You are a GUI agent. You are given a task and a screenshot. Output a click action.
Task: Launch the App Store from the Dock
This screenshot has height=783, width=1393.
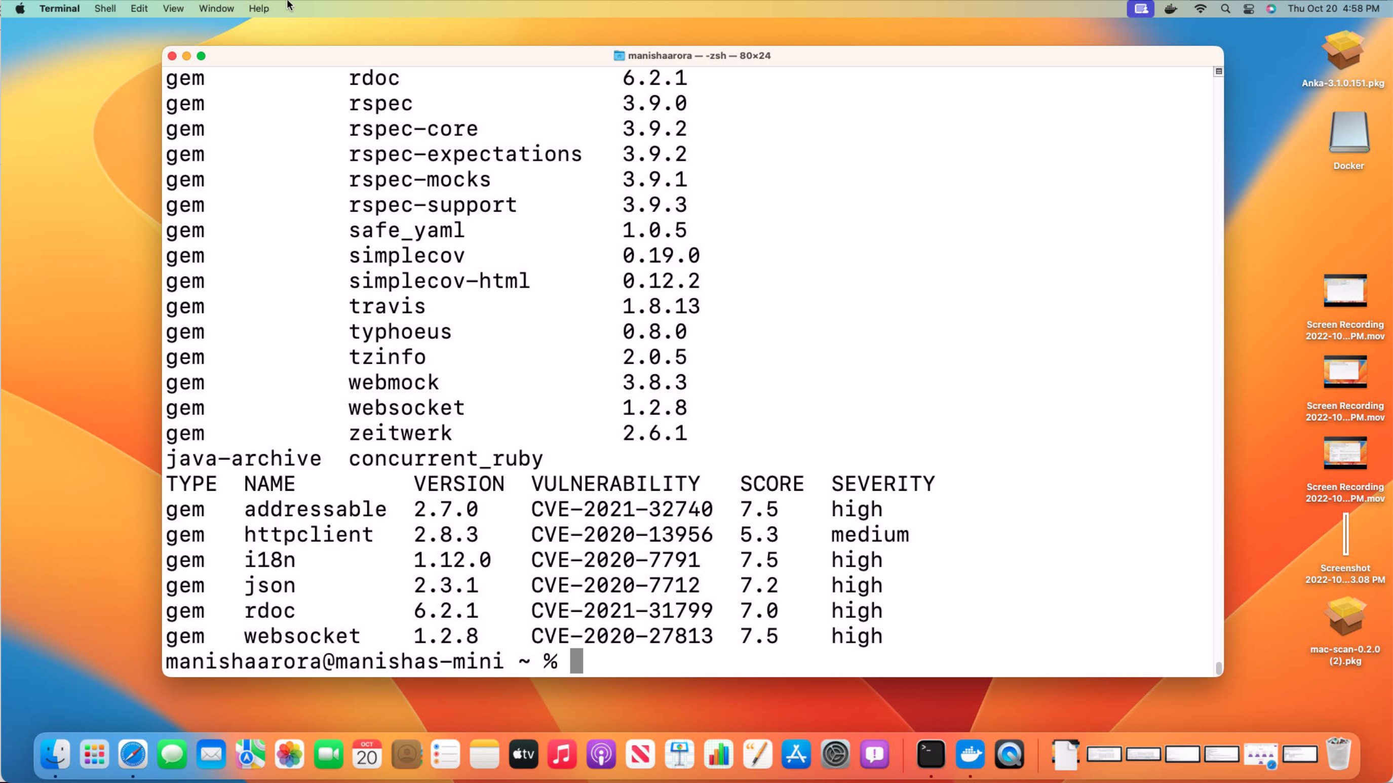pos(796,755)
